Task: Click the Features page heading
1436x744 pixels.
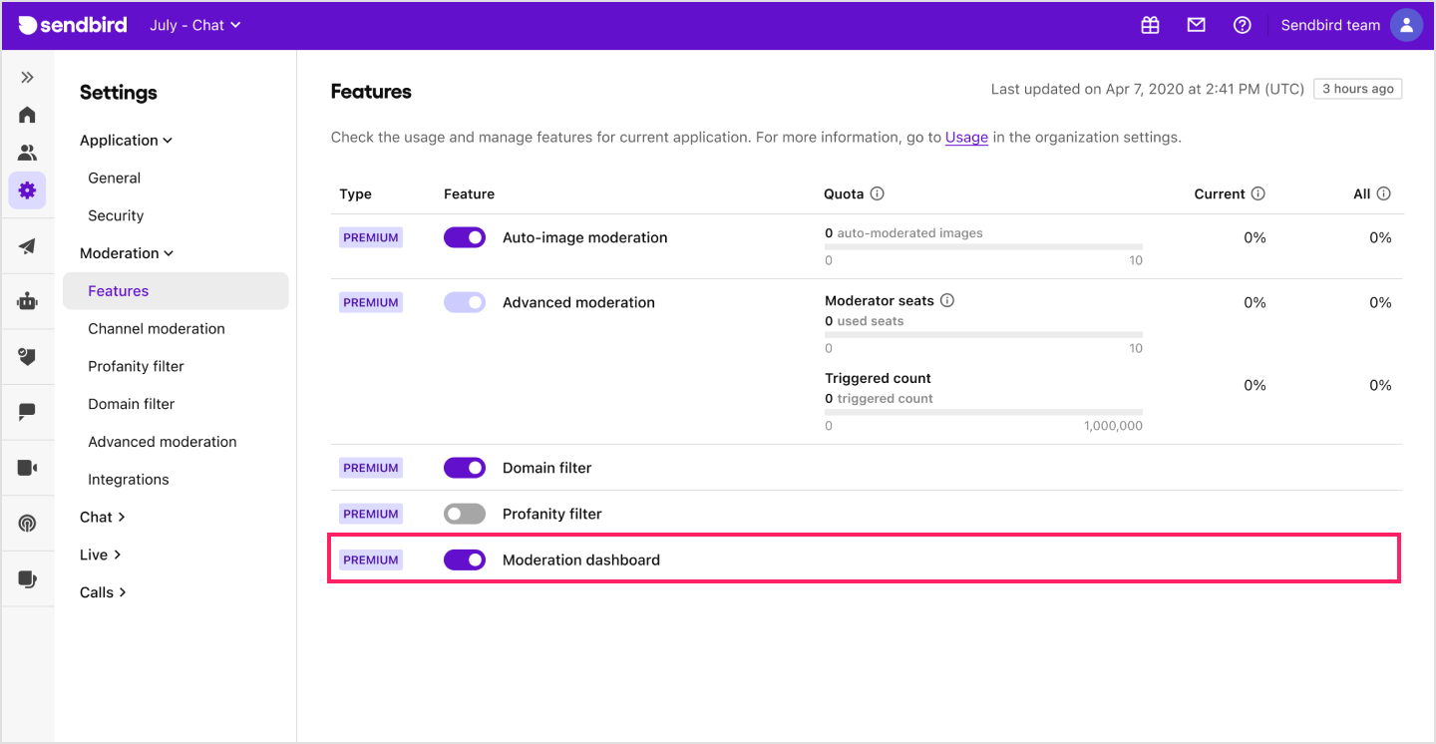Action: click(371, 92)
